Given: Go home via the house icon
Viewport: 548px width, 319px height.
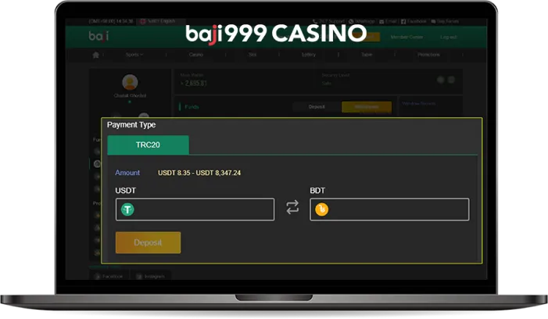Looking at the screenshot, I should click(x=95, y=55).
